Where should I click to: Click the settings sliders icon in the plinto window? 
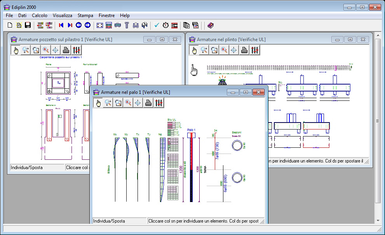click(254, 50)
